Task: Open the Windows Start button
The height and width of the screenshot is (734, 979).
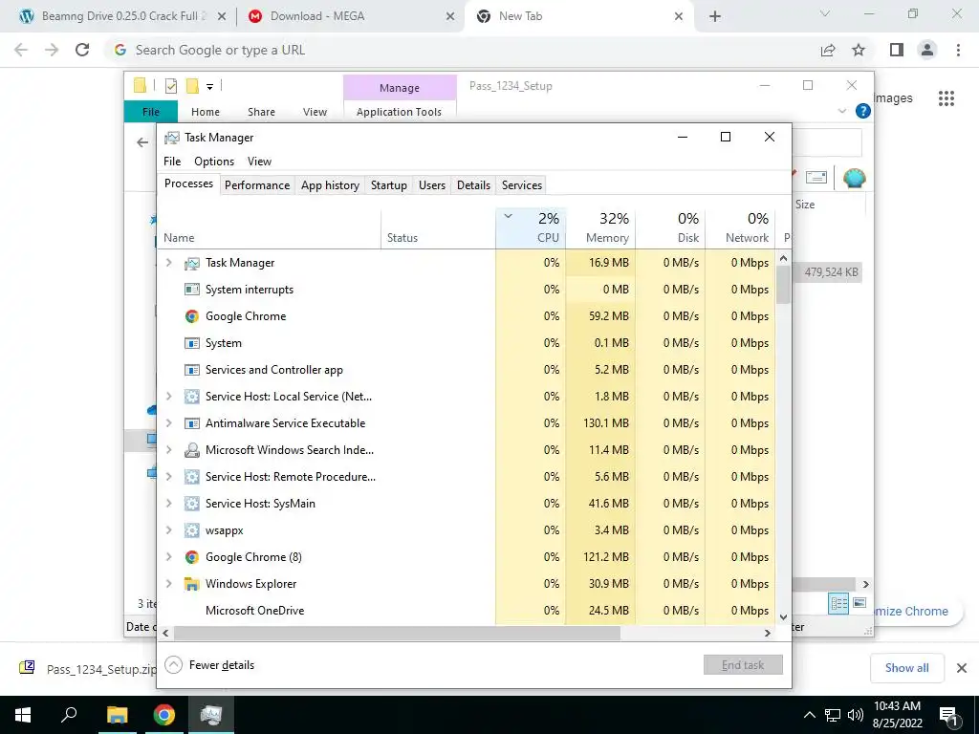Action: click(23, 715)
